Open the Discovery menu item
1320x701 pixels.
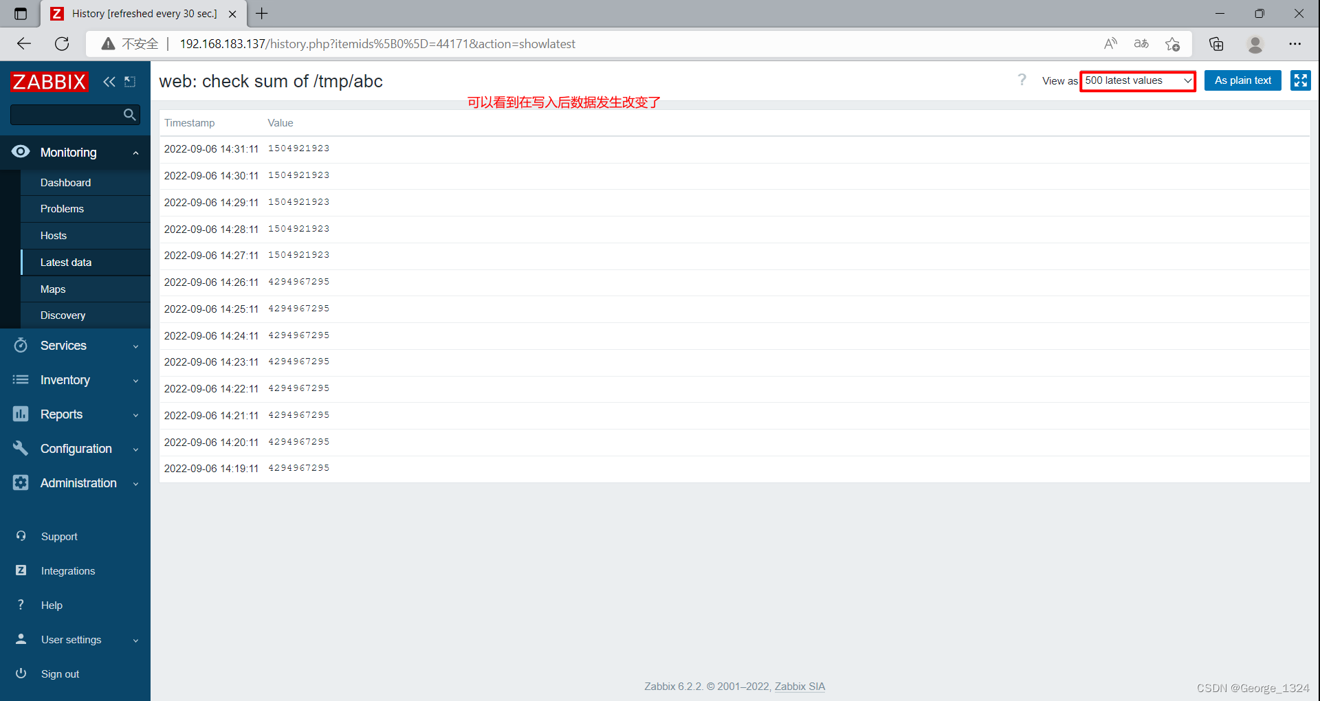click(x=63, y=315)
